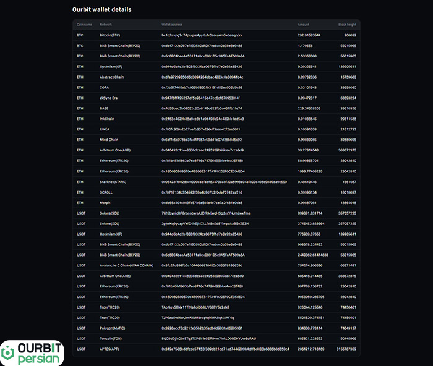Screen dimensions: 433x366
Task: Click the Amount column header
Action: point(303,24)
